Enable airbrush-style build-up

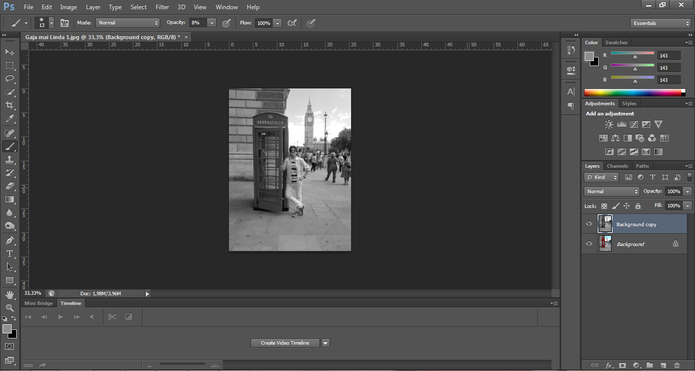(292, 23)
